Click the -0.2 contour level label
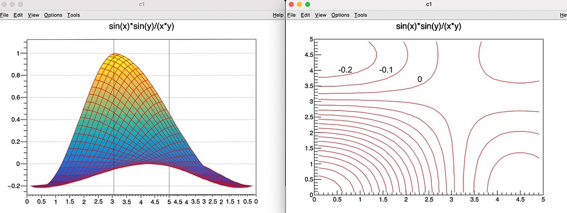The height and width of the screenshot is (213, 567). 345,70
